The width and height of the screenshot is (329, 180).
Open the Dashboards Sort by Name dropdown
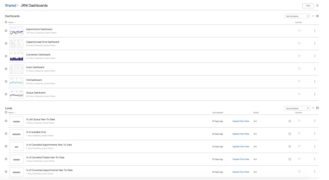pyautogui.click(x=297, y=16)
